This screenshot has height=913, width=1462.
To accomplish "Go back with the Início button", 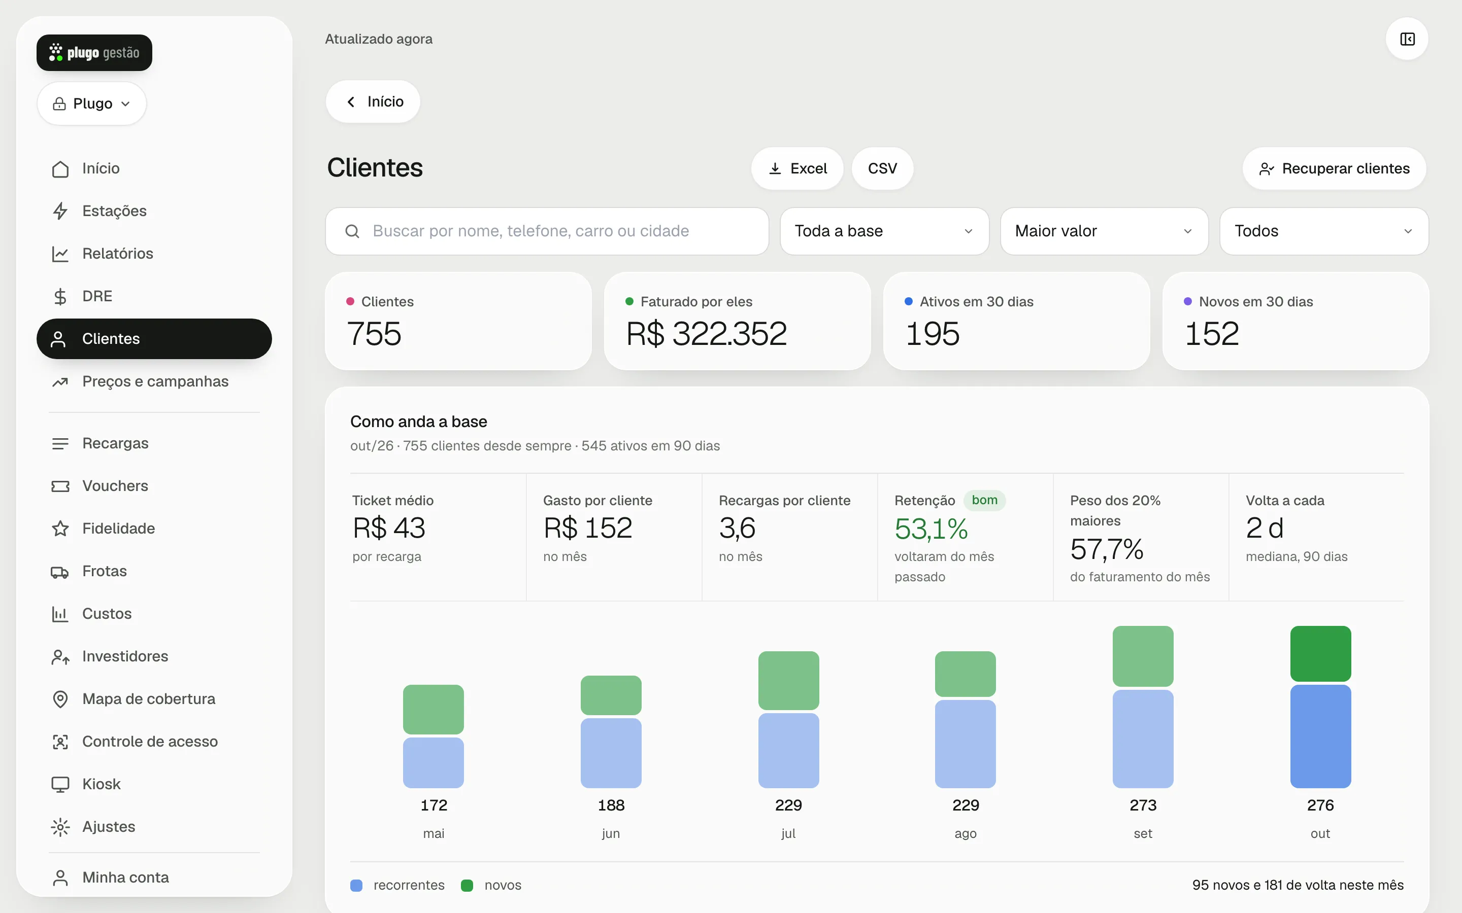I will pyautogui.click(x=373, y=101).
